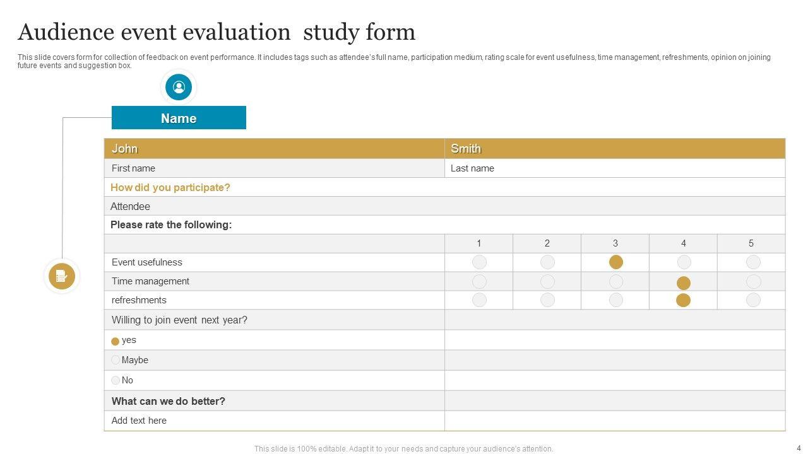
Task: Click the 'Event usefulness' row label
Action: [x=147, y=262]
